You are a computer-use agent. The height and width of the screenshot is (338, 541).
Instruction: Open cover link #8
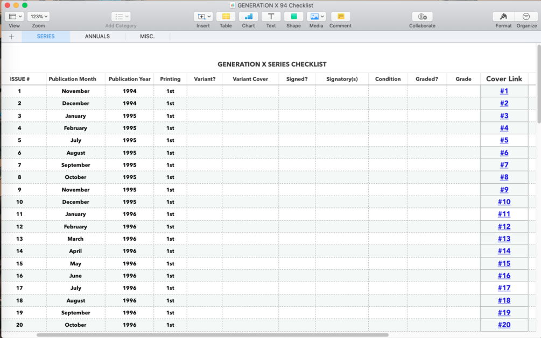(x=504, y=177)
